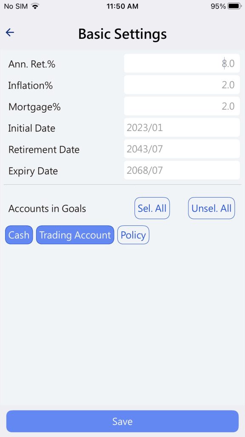
Task: Tap the back arrow icon
Action: click(10, 32)
